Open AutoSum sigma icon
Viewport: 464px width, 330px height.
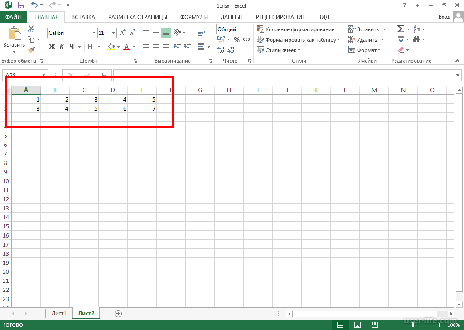(401, 29)
